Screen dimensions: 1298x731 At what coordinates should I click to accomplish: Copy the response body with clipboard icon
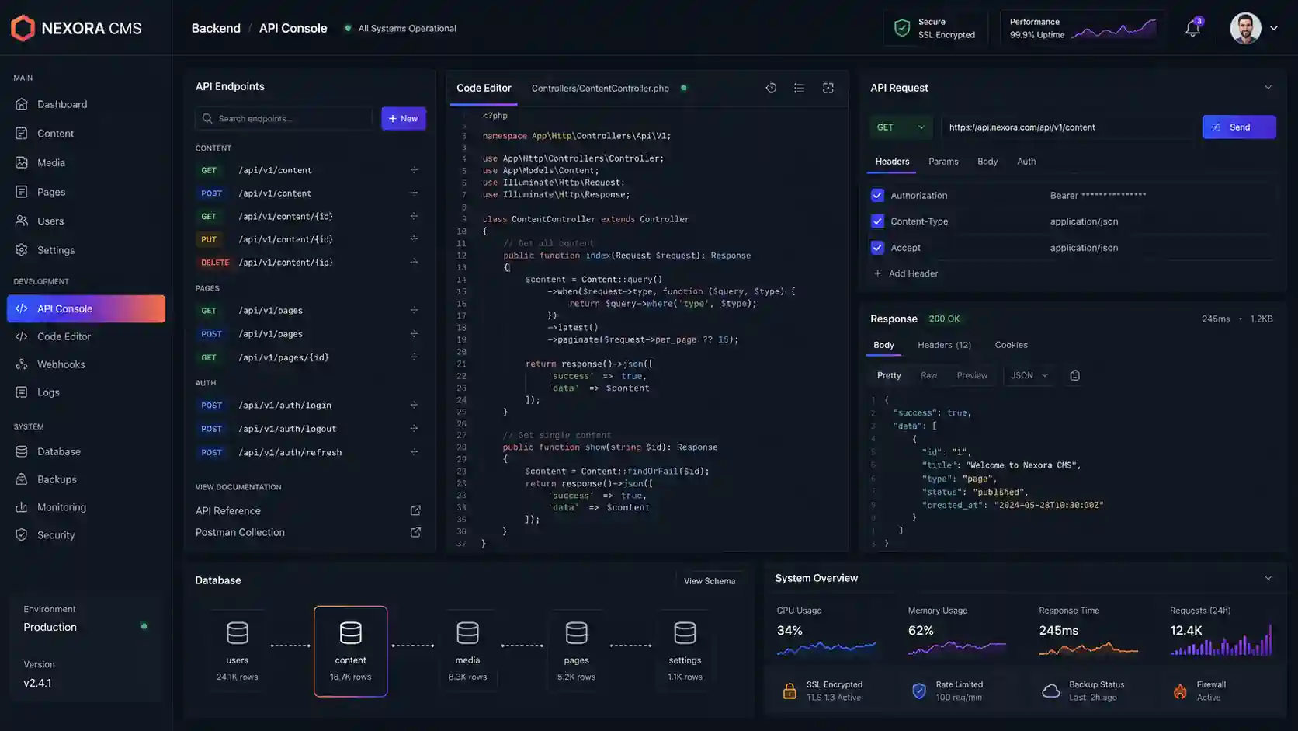1074,375
